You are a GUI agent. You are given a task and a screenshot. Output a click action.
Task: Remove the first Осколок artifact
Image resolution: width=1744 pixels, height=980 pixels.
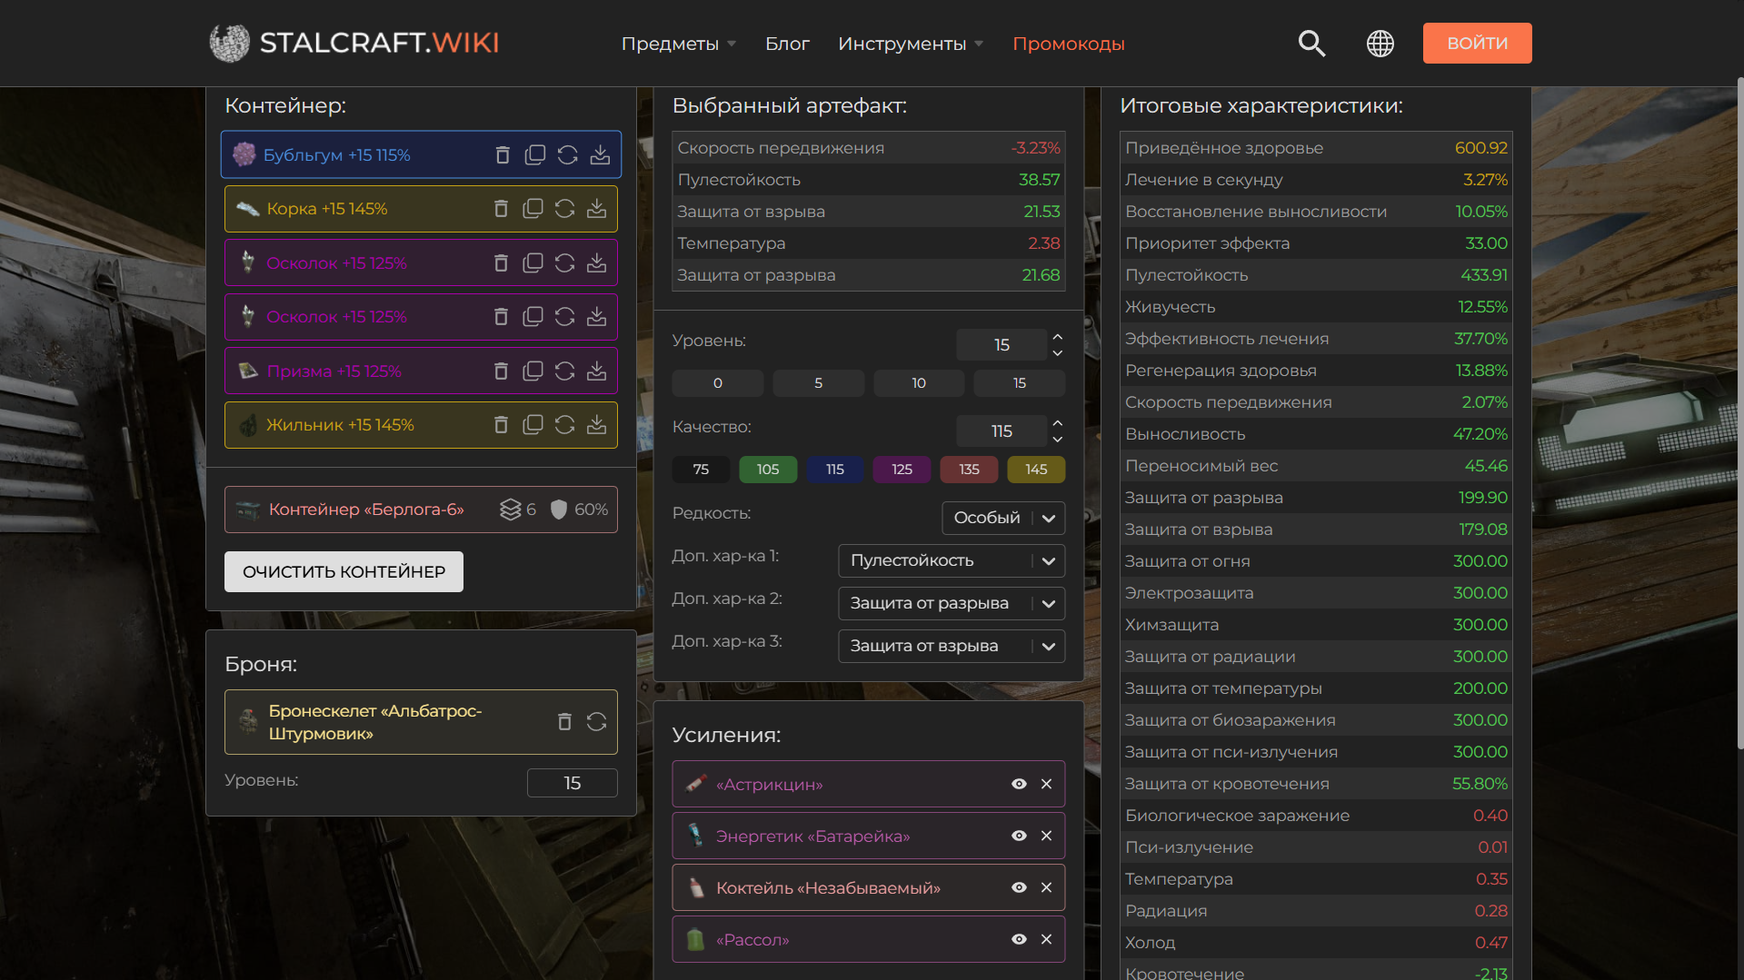click(x=501, y=263)
